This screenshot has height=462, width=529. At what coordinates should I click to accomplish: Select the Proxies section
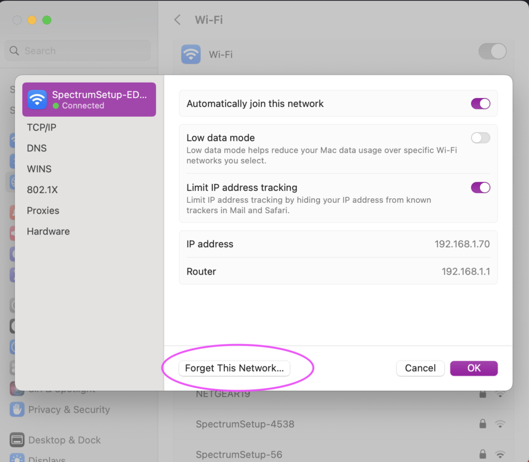click(43, 211)
